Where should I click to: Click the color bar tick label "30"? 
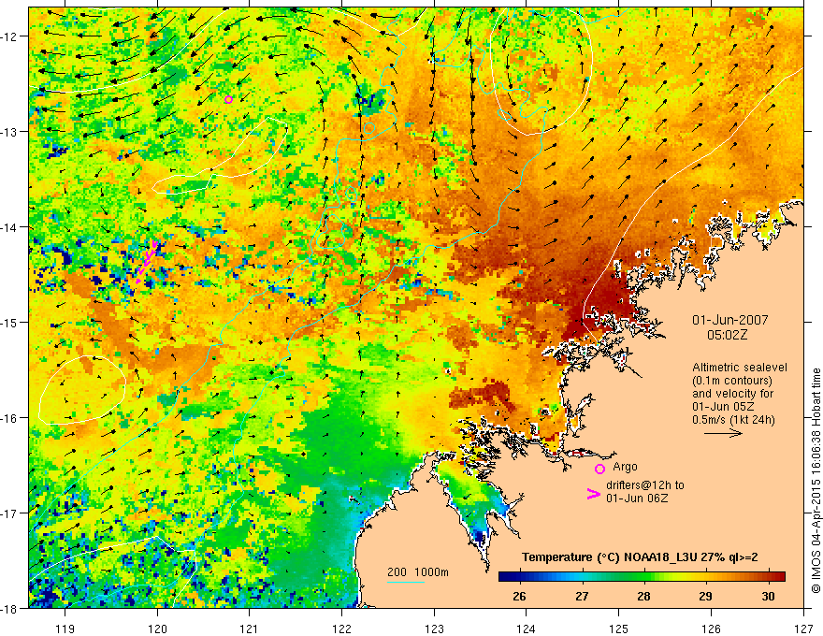(x=768, y=596)
